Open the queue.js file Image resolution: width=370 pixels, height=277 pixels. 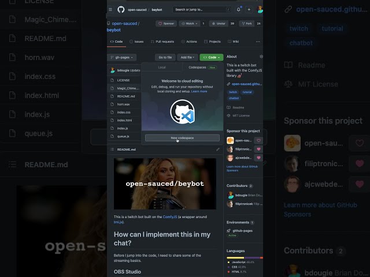coord(123,136)
